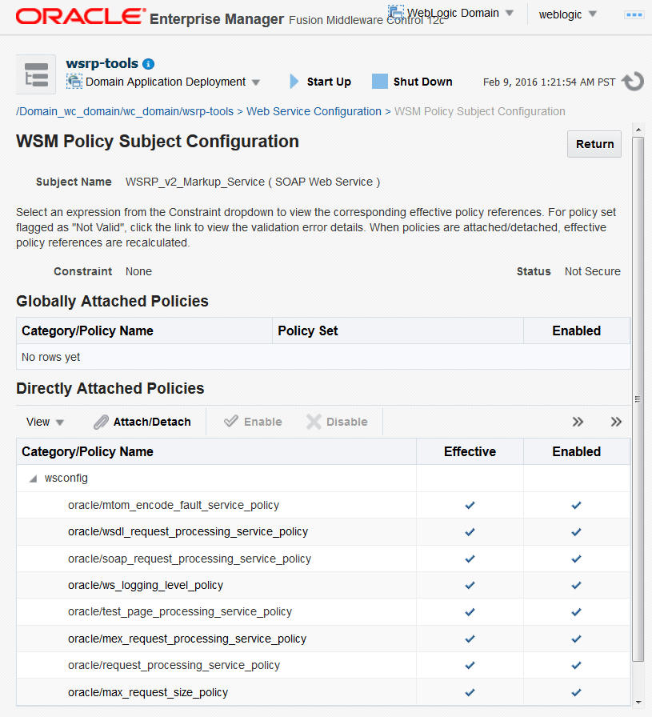The image size is (652, 717).
Task: Click the ellipsis icon in the top bar
Action: 636,14
